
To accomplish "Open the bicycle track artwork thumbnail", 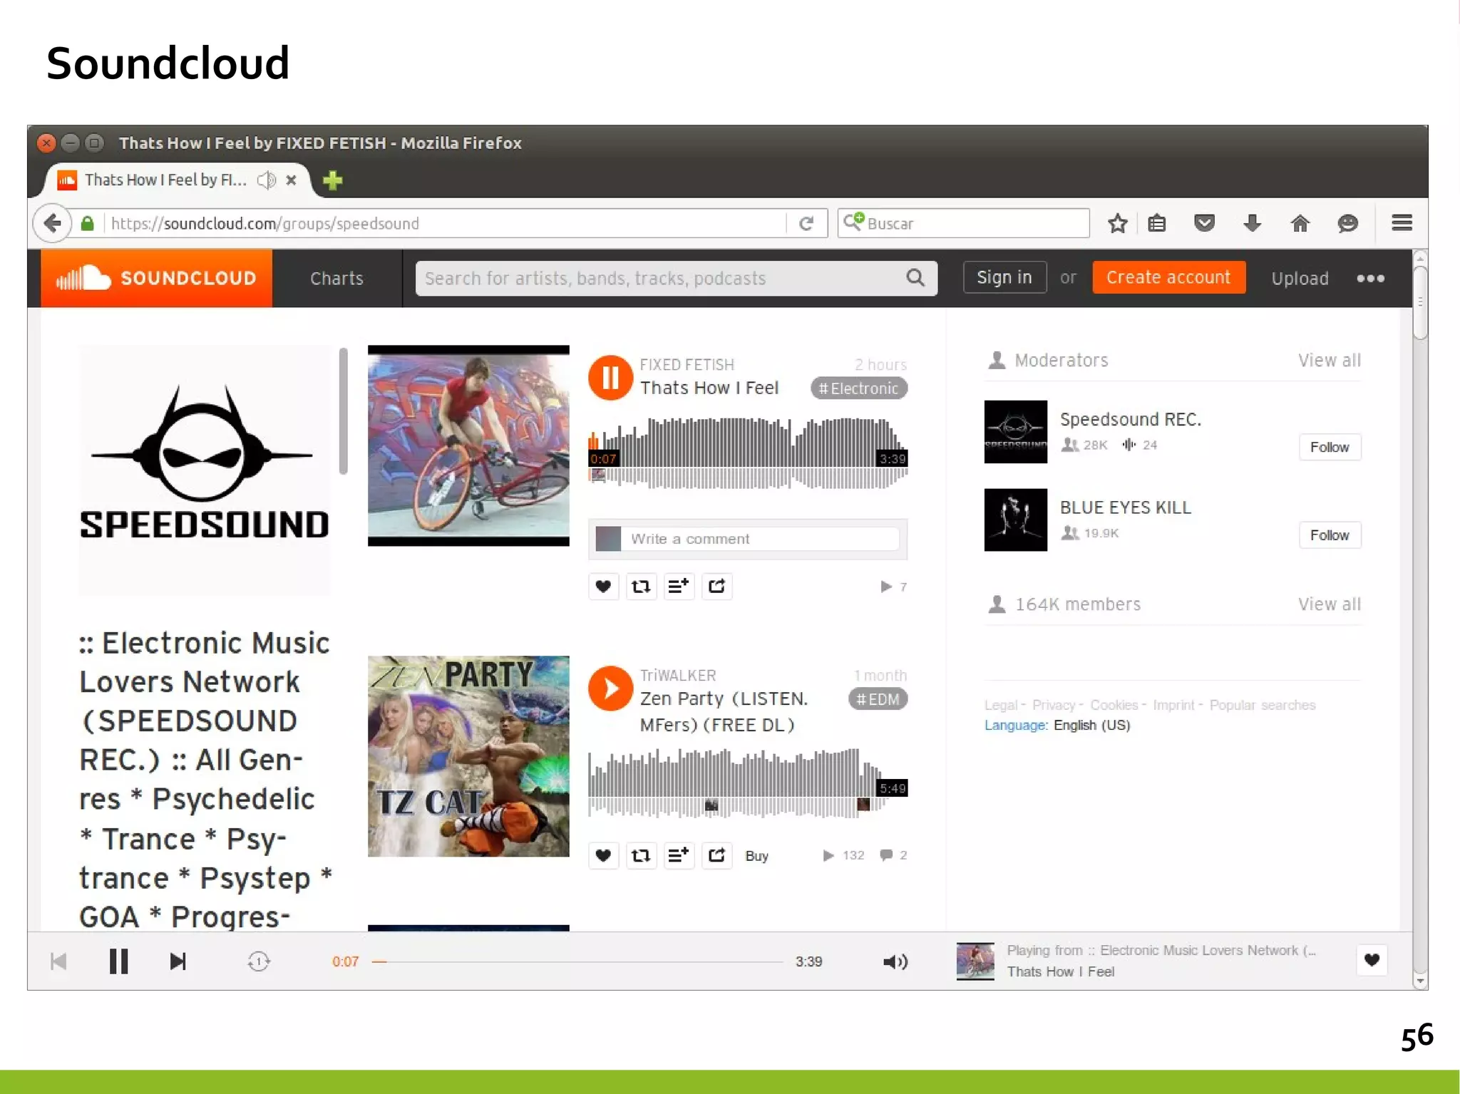I will click(468, 446).
